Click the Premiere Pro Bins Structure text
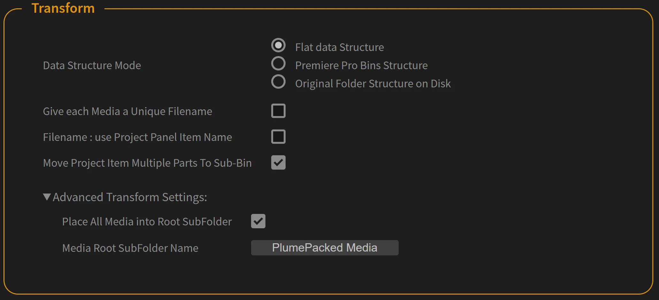659x300 pixels. point(361,65)
